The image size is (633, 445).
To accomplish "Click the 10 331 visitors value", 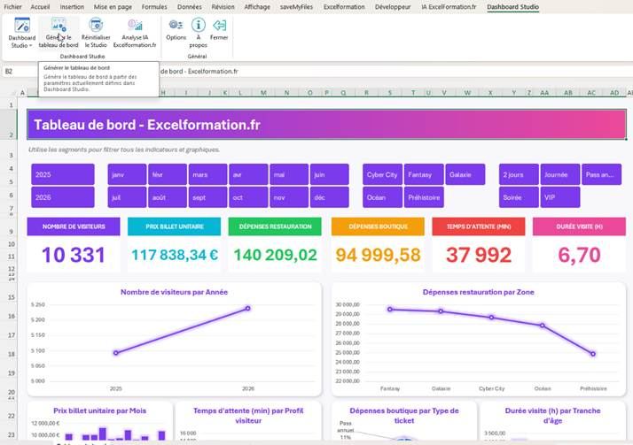I will 74,255.
